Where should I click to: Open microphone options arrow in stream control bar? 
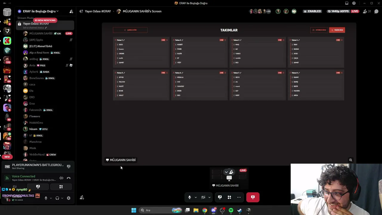[196, 197]
